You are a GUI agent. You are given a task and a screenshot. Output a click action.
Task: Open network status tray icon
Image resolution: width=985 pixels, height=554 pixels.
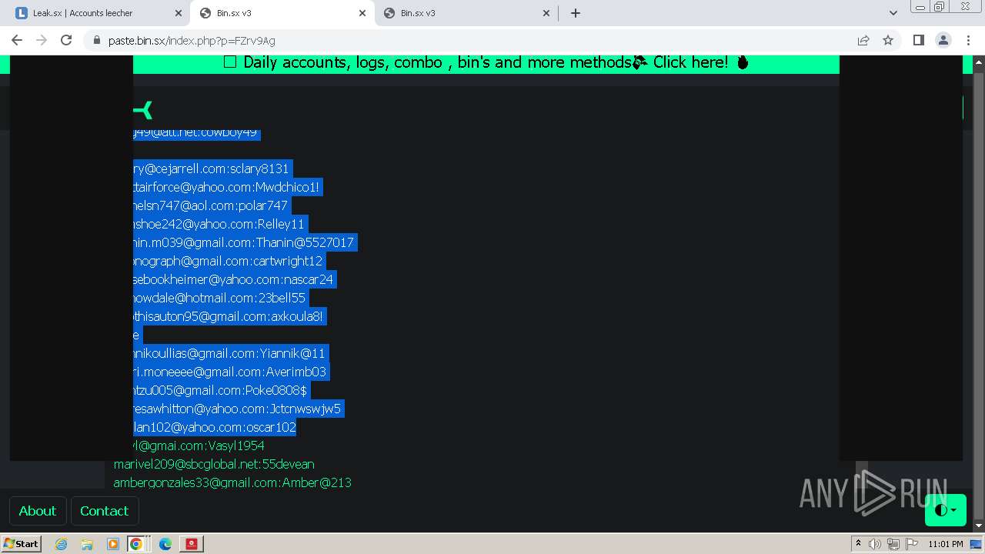893,544
